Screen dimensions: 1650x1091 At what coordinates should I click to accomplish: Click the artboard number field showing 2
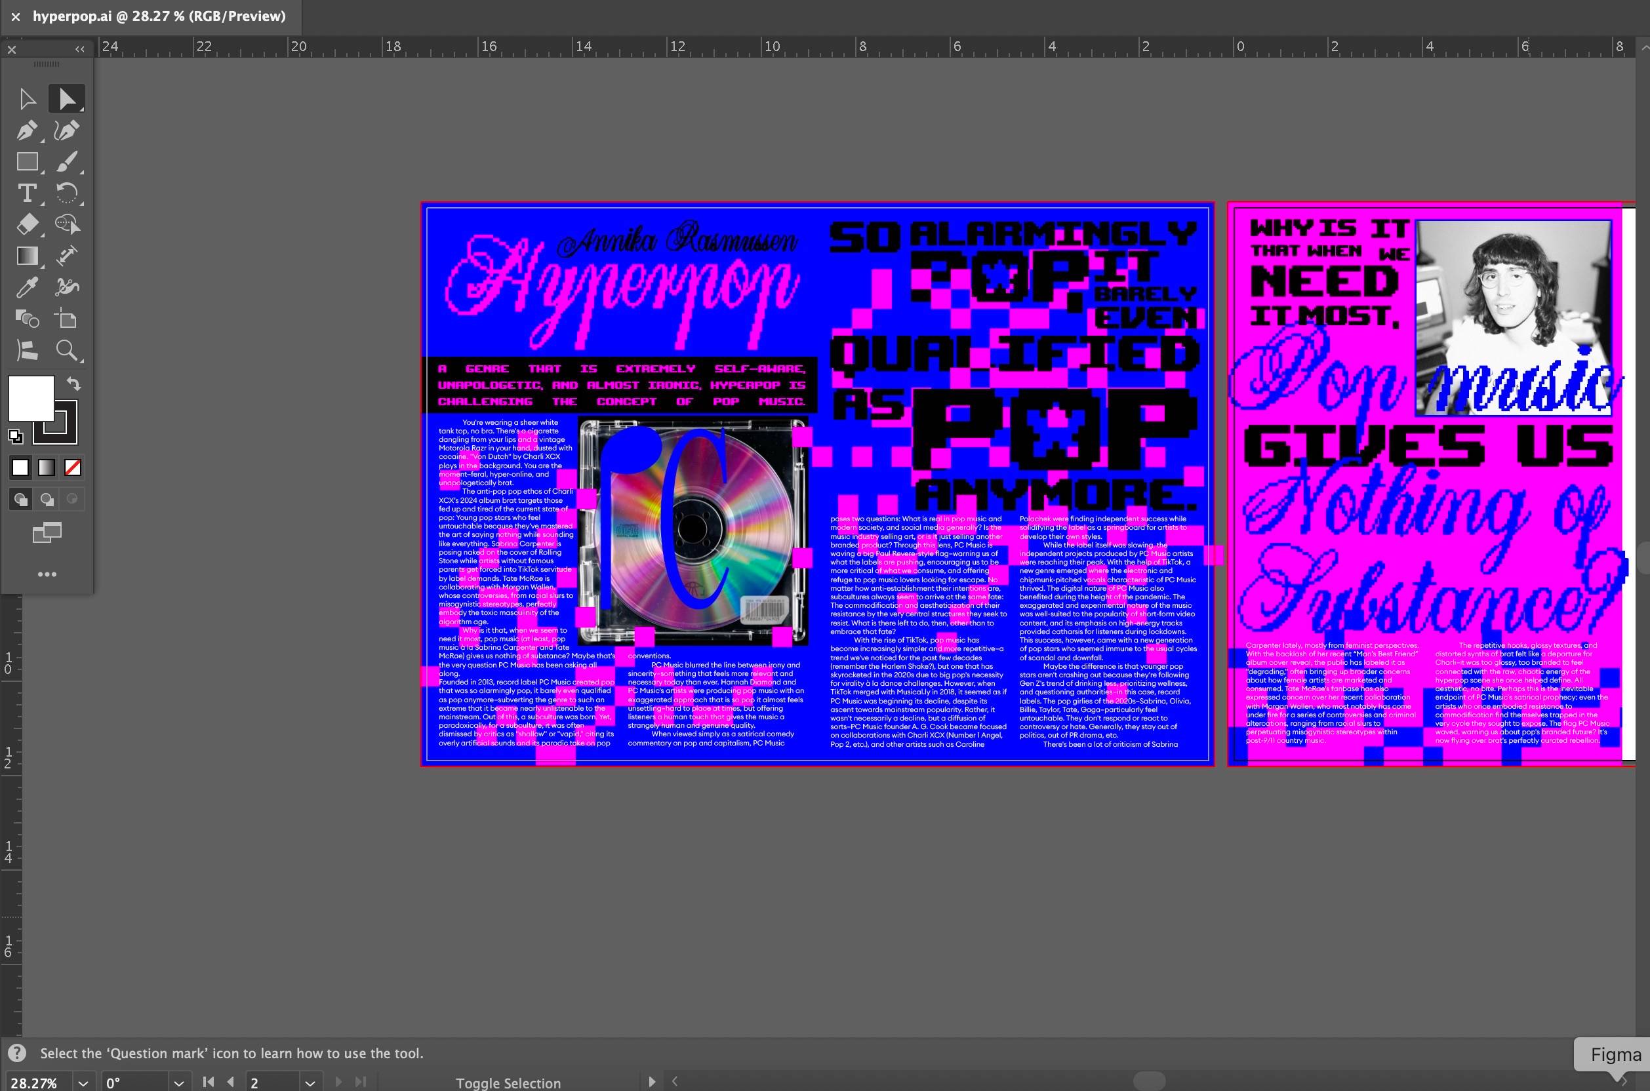[273, 1082]
